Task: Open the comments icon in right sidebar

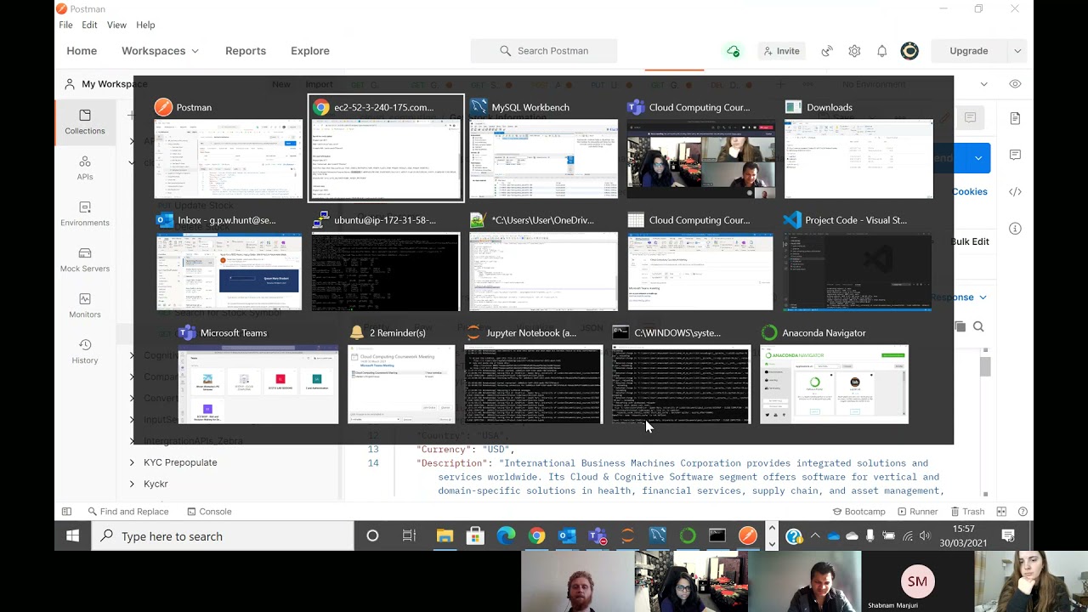Action: [x=1015, y=155]
